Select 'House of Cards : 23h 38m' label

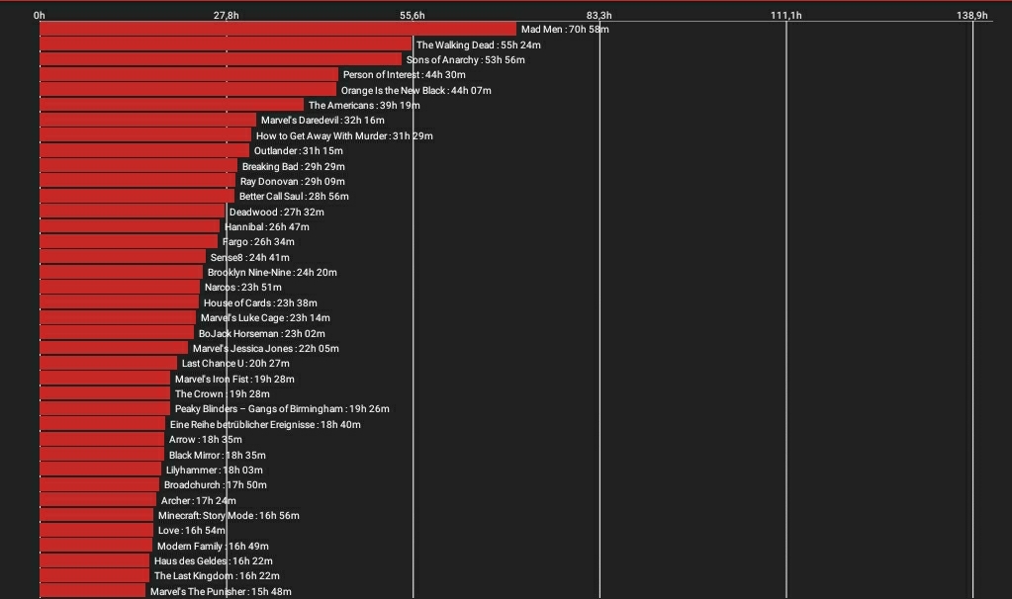tap(260, 303)
